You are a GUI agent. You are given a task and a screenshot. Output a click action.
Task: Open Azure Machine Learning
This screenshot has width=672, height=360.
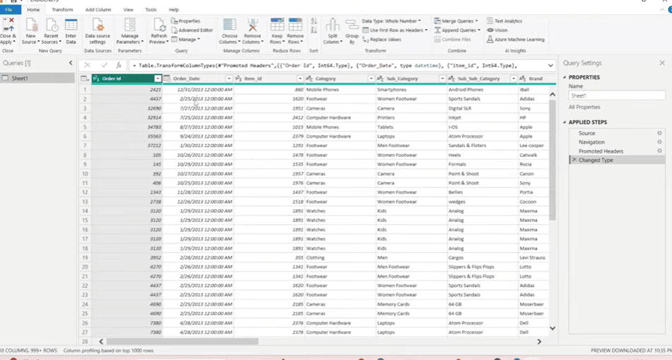click(x=516, y=40)
